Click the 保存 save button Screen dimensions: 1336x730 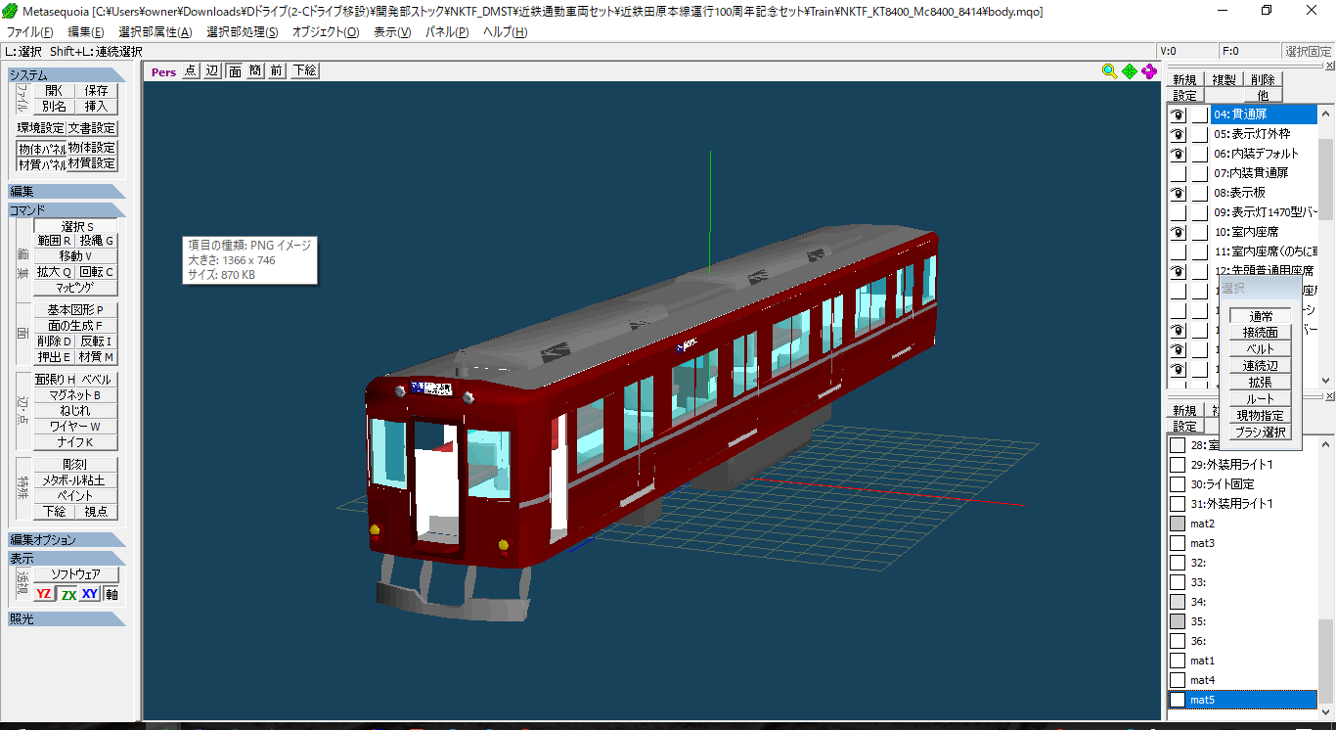[96, 90]
